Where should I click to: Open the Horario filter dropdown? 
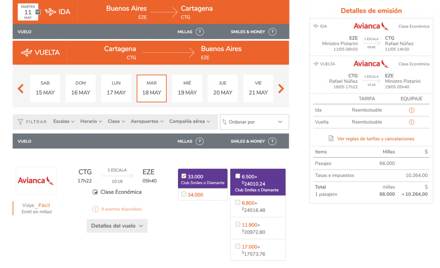click(x=91, y=121)
